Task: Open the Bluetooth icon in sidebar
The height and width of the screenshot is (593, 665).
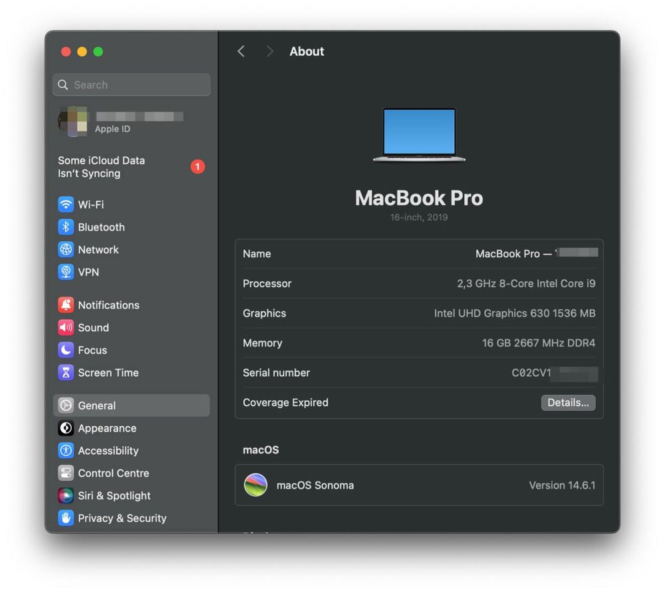Action: pyautogui.click(x=66, y=227)
